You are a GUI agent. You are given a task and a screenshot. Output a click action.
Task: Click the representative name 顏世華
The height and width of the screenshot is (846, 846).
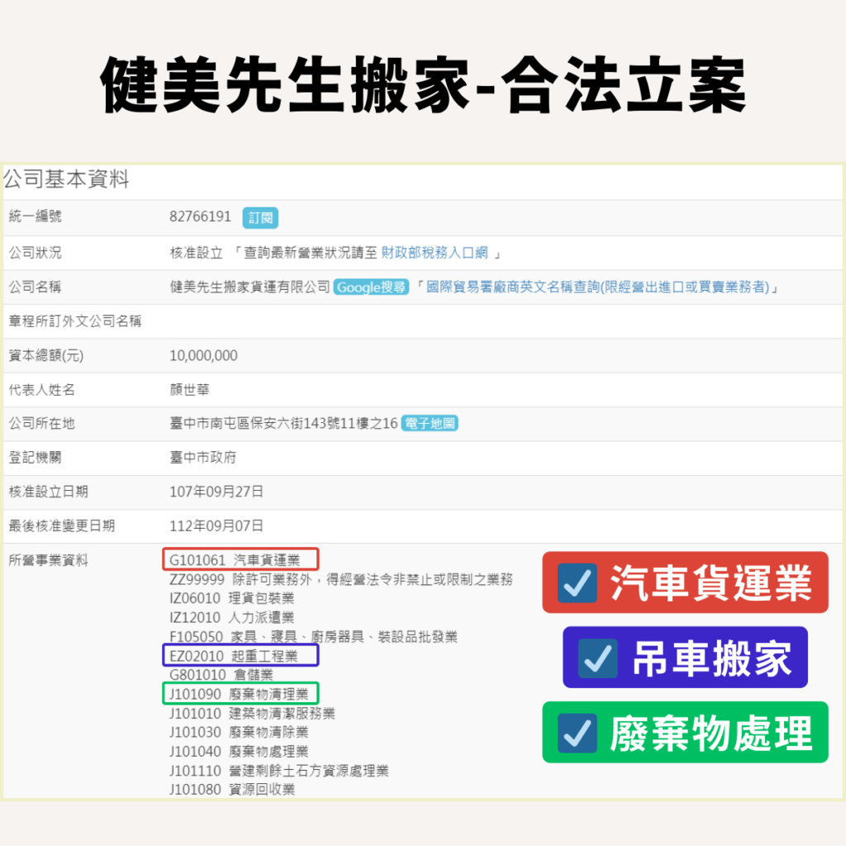pos(189,390)
